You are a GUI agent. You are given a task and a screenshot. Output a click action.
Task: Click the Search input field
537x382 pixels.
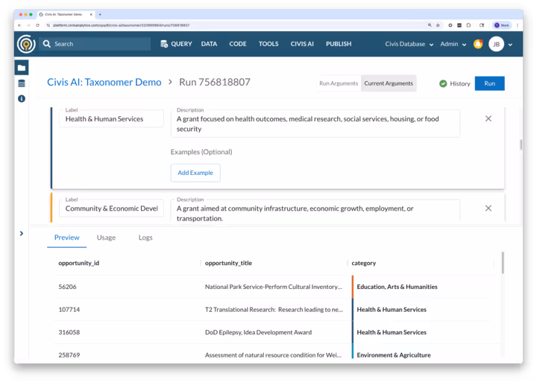95,44
